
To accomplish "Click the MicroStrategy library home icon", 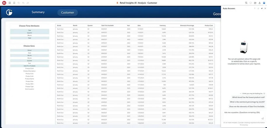I will pyautogui.click(x=4, y=3).
